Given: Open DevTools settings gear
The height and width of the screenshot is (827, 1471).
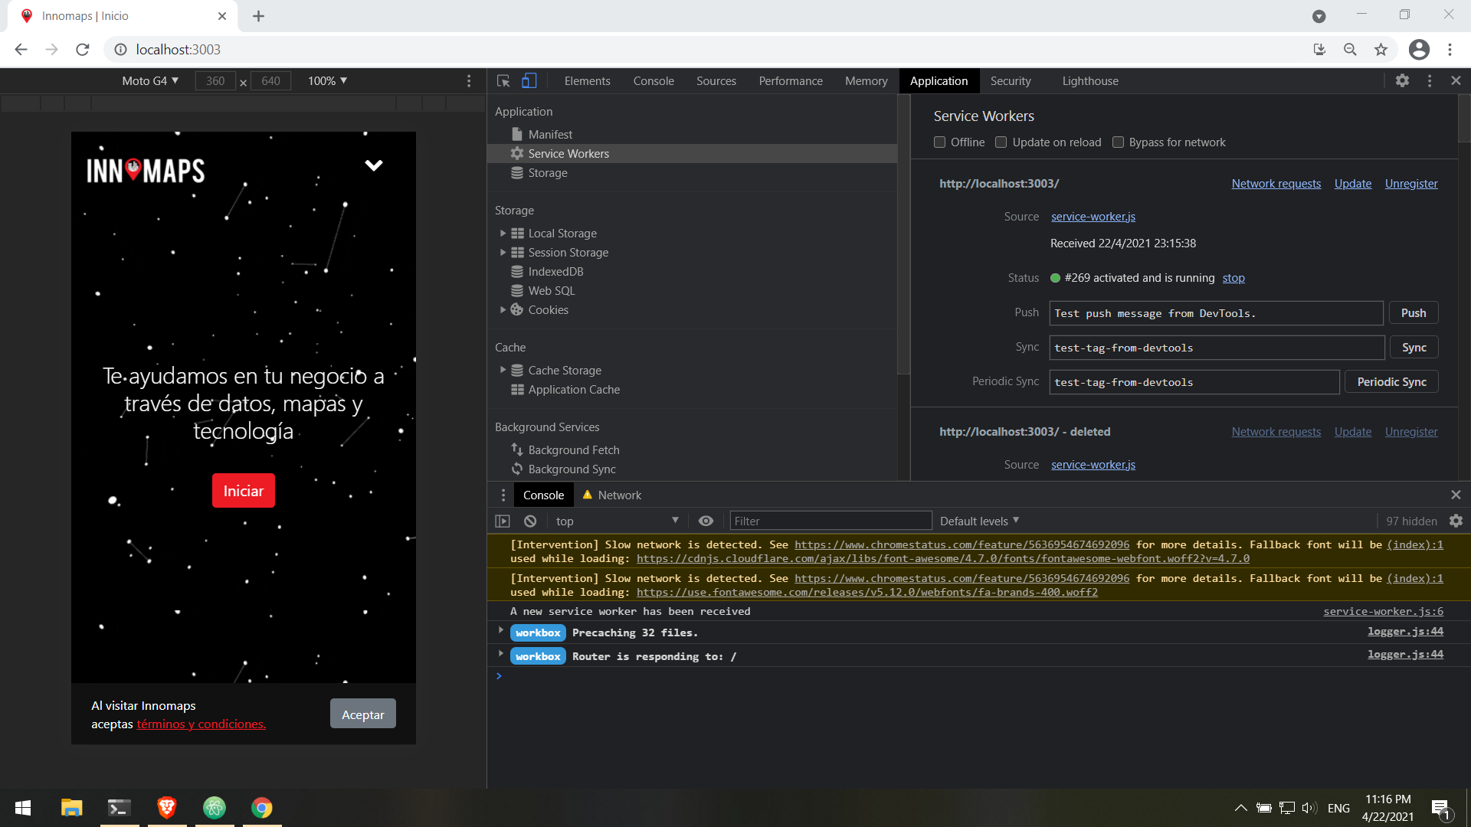Looking at the screenshot, I should [1403, 80].
